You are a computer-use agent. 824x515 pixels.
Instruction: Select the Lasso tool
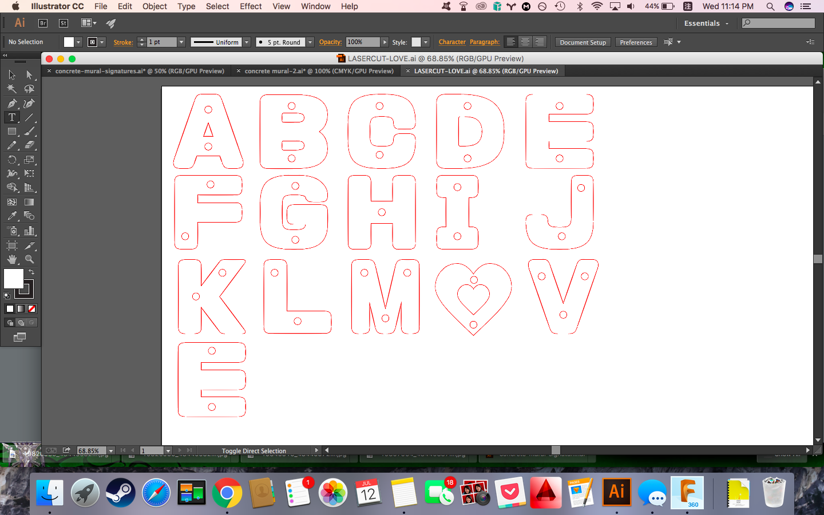(x=29, y=89)
